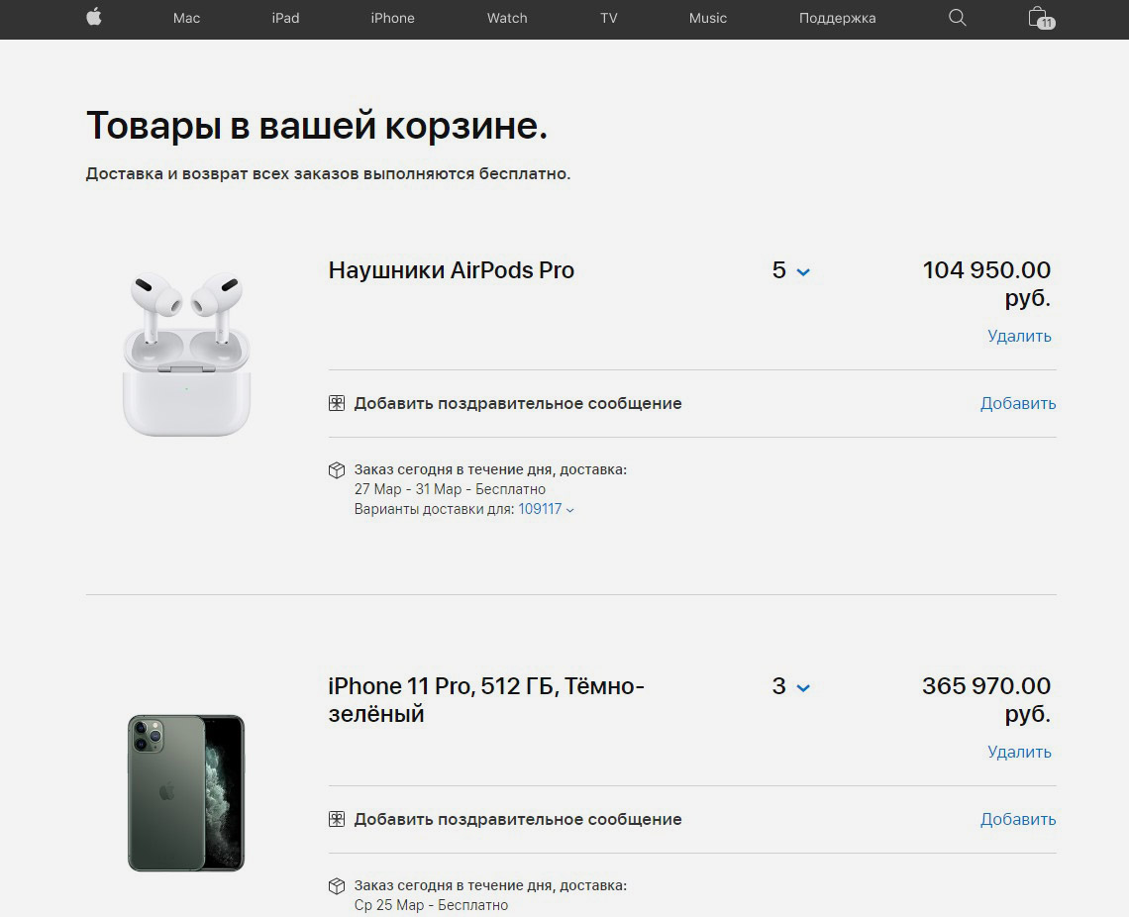Image resolution: width=1129 pixels, height=917 pixels.
Task: Open the iPhone 11 Pro title link
Action: click(x=486, y=699)
